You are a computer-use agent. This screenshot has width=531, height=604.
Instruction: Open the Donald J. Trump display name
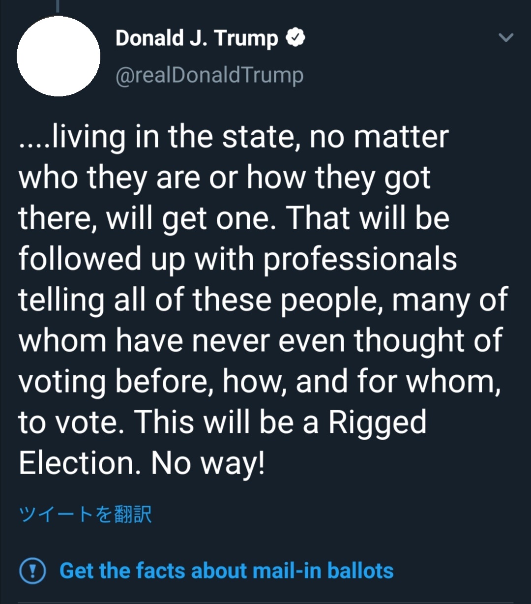(x=197, y=38)
